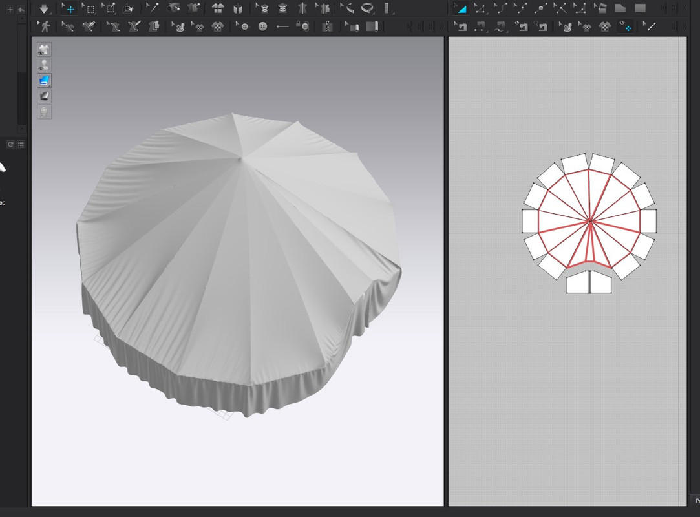Toggle Show Avatar eye icon in 3D view
This screenshot has width=700, height=517.
pos(44,65)
